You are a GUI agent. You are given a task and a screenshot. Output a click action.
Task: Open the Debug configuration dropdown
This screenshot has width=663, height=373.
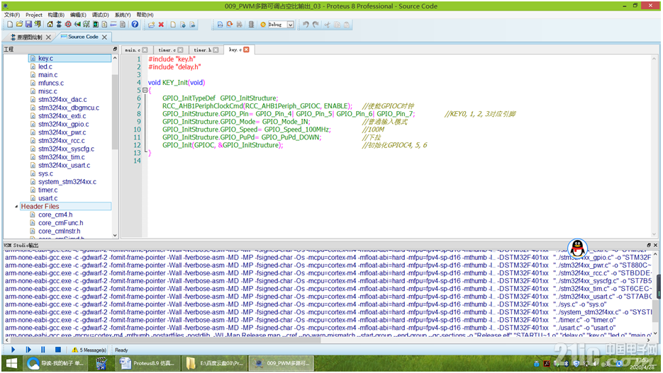(x=291, y=25)
